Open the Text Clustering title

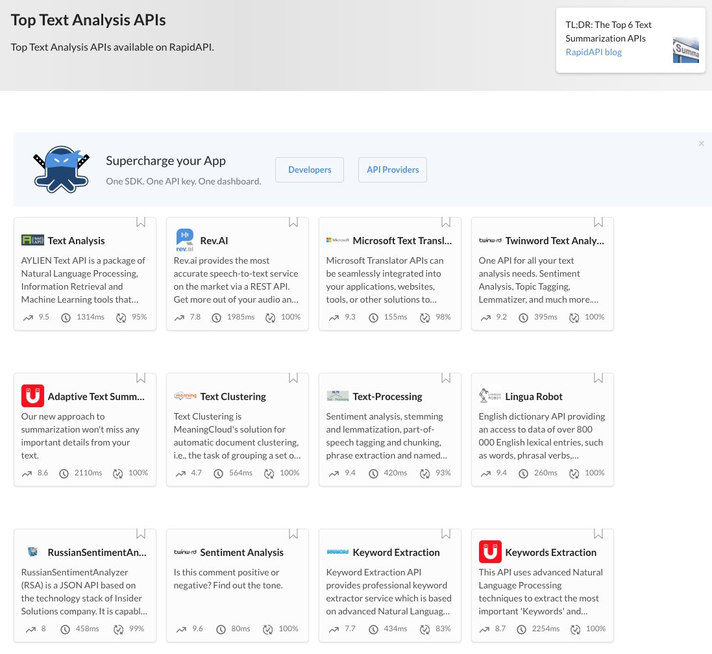click(233, 396)
